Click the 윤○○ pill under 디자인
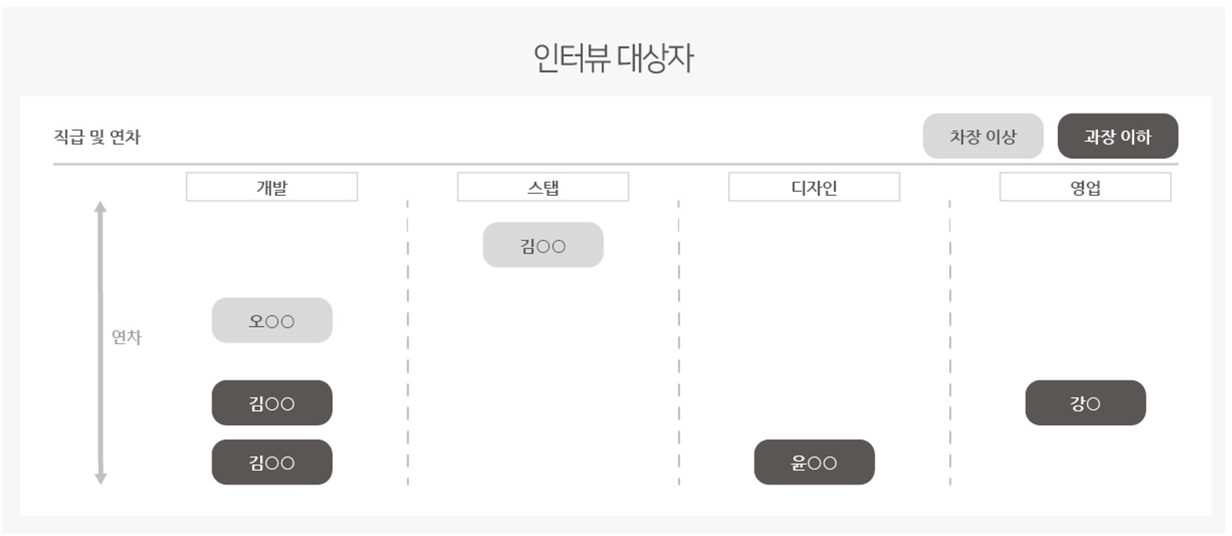 point(814,462)
